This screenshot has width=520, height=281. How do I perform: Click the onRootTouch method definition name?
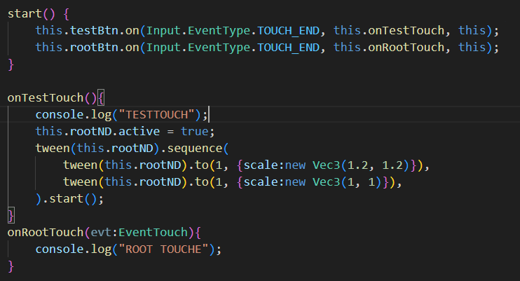click(x=45, y=232)
